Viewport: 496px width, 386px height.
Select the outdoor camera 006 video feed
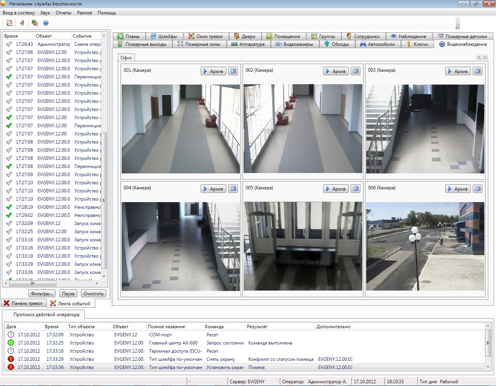(425, 246)
